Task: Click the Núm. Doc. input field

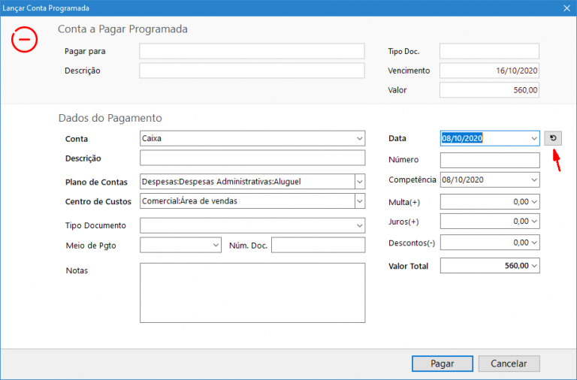Action: click(x=318, y=246)
